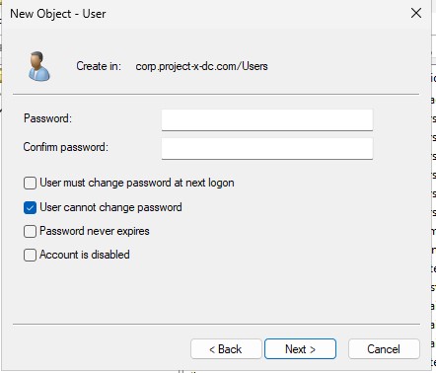The width and height of the screenshot is (436, 373).
Task: Click the Create in: label
Action: click(x=99, y=66)
